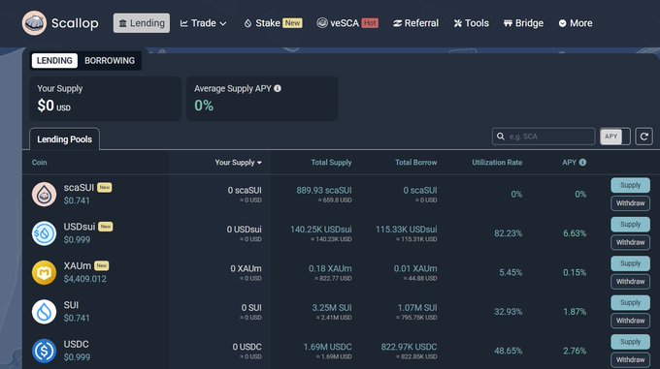
Task: Click the Tools wrench icon
Action: (x=458, y=23)
